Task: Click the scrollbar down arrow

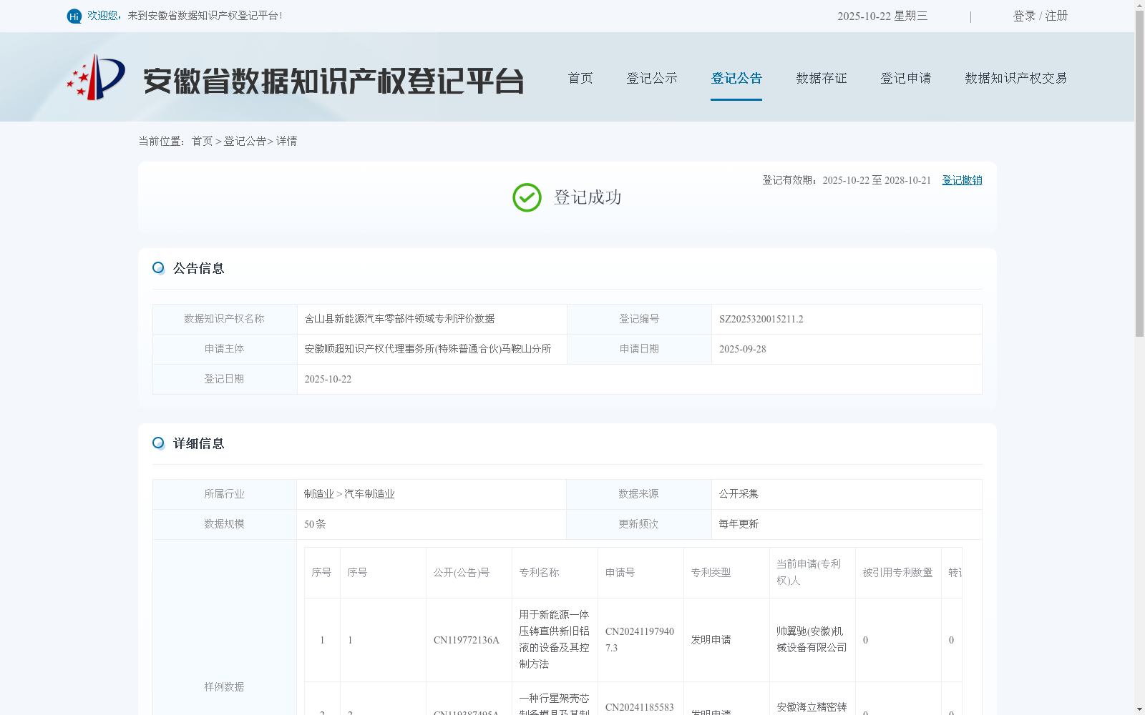Action: (1139, 710)
